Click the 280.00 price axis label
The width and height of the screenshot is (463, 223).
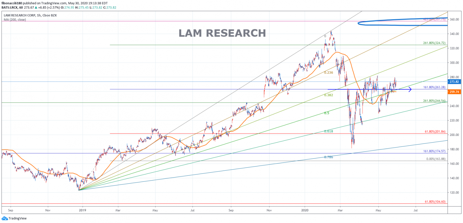point(455,77)
